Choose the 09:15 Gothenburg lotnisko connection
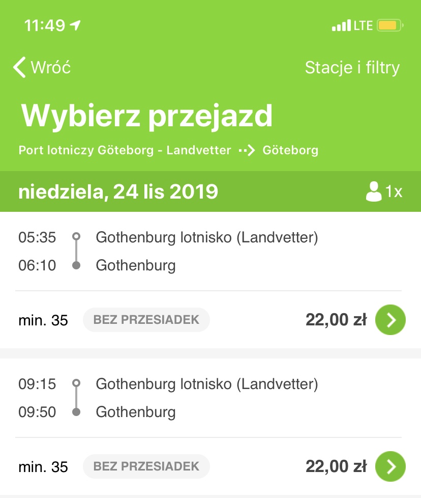The width and height of the screenshot is (421, 498). click(211, 398)
